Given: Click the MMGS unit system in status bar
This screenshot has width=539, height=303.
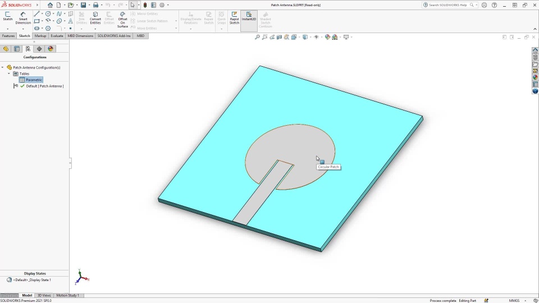Looking at the screenshot, I should click(514, 301).
